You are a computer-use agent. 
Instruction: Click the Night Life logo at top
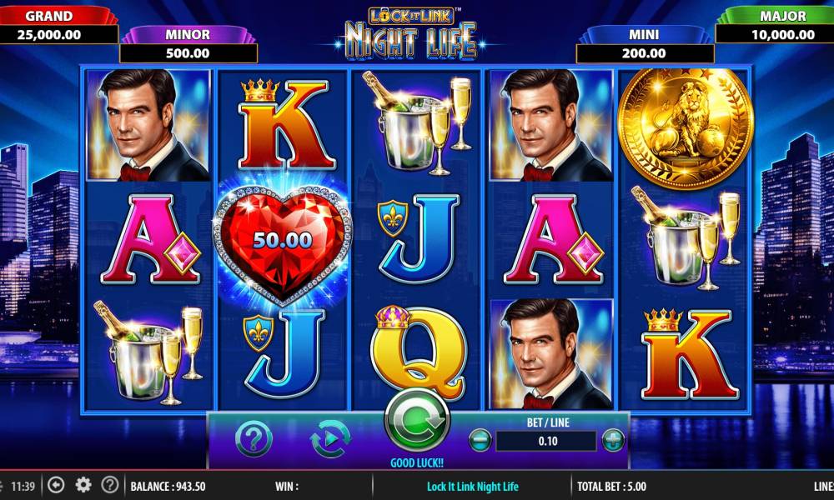[x=410, y=33]
